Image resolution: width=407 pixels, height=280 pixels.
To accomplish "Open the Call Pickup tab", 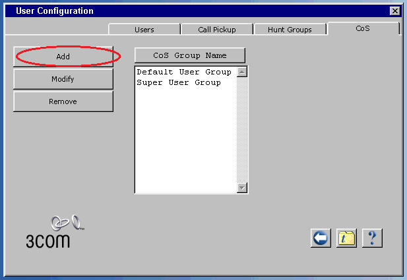I will tap(216, 30).
